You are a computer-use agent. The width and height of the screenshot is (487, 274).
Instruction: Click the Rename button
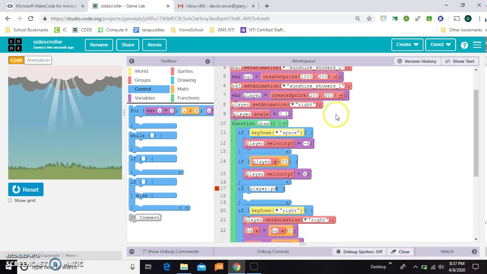pos(99,45)
